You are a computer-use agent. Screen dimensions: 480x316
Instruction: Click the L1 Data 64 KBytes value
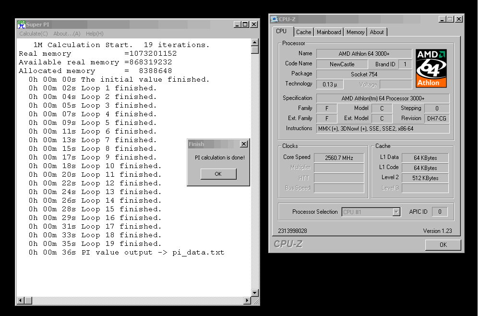coord(425,158)
